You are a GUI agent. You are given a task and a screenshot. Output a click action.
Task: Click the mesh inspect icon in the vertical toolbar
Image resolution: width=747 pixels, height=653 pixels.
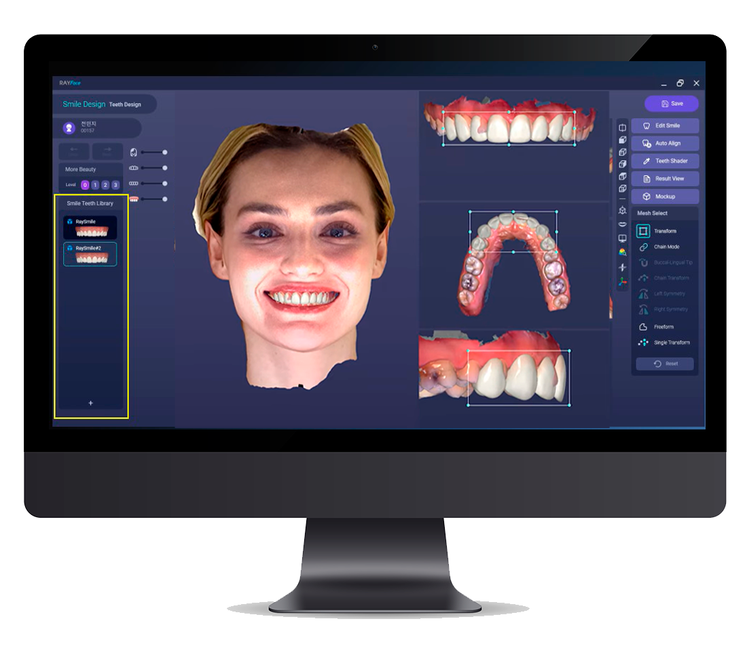(x=622, y=211)
